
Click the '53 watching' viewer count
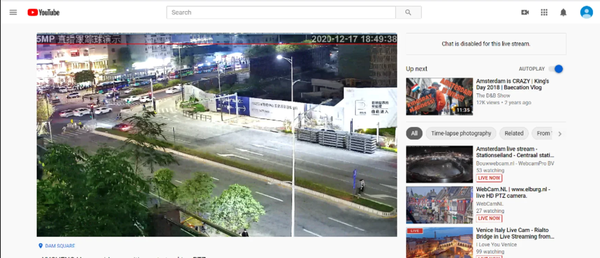click(490, 171)
